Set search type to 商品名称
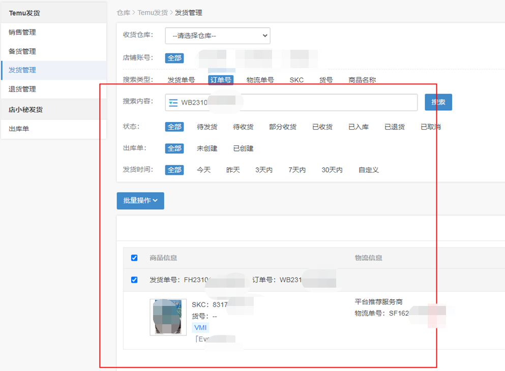This screenshot has width=505, height=371. pyautogui.click(x=362, y=80)
